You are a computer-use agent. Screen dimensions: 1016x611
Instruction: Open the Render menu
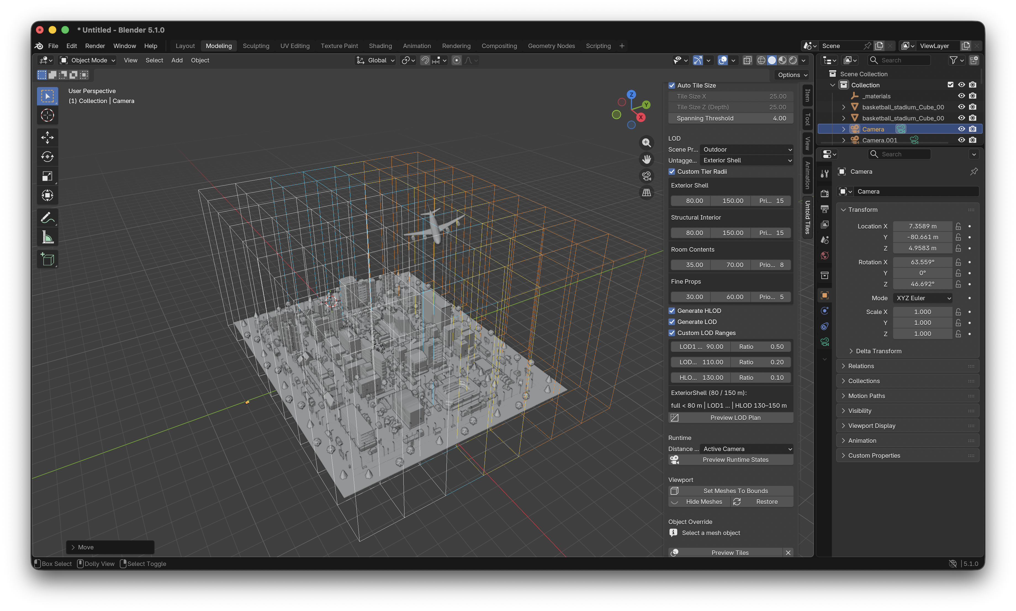95,46
